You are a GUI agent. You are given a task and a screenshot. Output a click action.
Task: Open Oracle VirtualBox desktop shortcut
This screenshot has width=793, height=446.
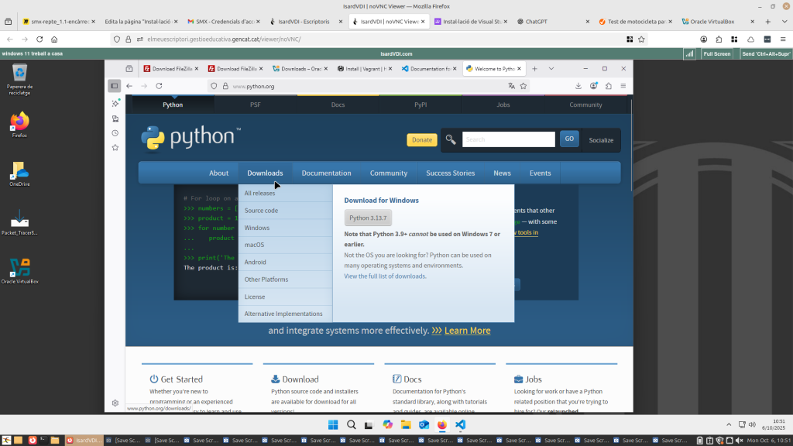click(x=20, y=269)
